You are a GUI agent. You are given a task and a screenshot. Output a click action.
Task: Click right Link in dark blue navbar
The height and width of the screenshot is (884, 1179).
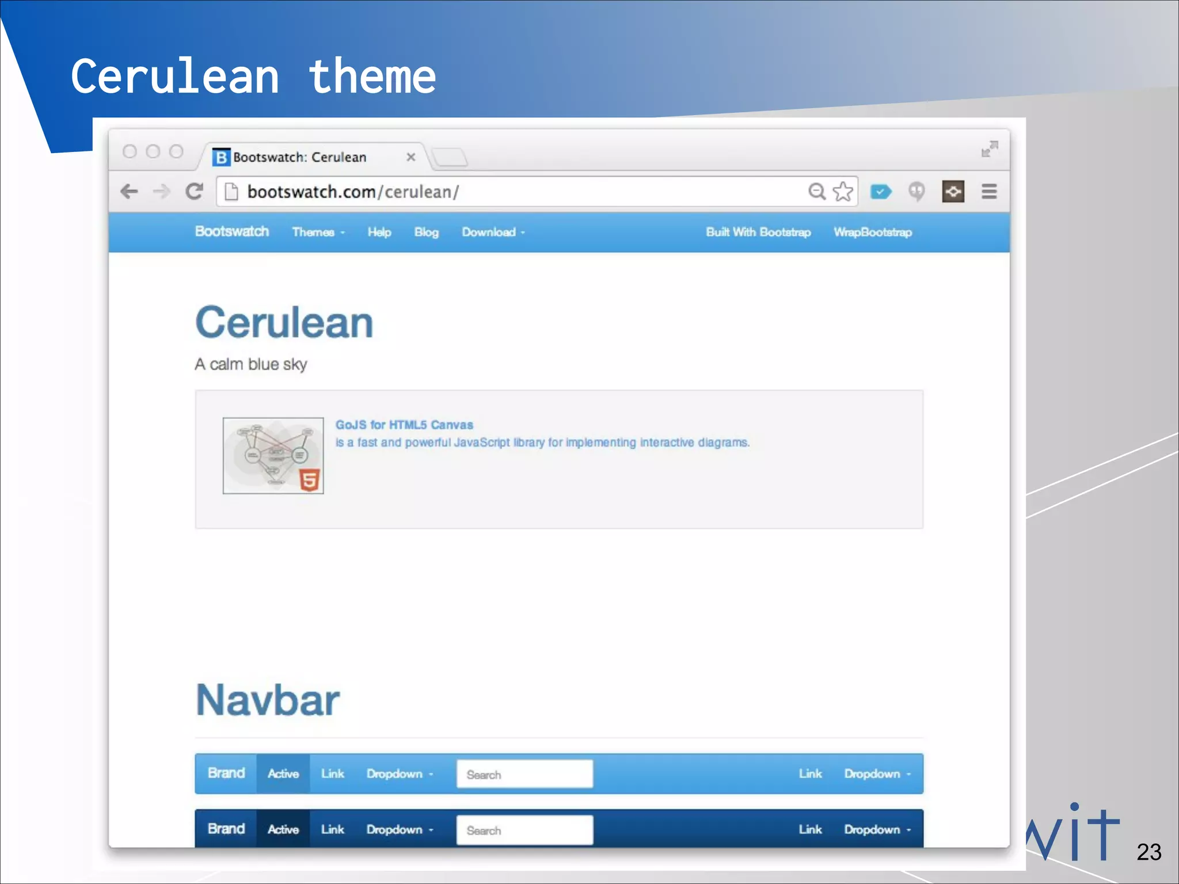[x=810, y=829]
